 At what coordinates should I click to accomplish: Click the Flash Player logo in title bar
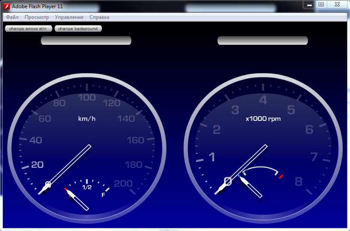point(6,6)
